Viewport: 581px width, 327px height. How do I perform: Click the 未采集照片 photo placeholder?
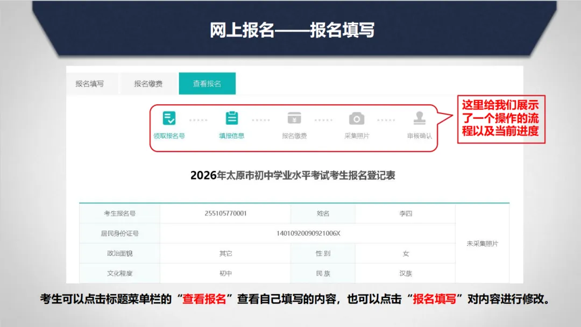(483, 243)
